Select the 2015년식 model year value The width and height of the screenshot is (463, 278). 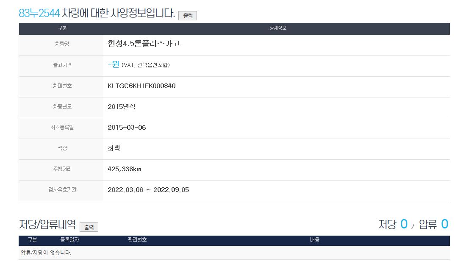(x=122, y=107)
